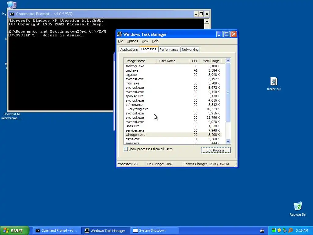Screen dimensions: 313x235
Task: Sort by the Image Name column header
Action: click(140, 61)
